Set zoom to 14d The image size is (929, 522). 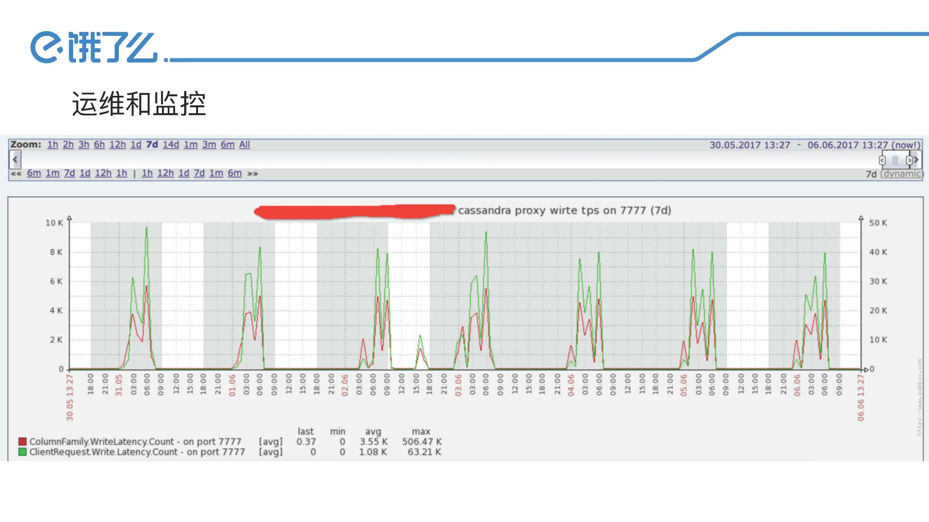click(171, 145)
